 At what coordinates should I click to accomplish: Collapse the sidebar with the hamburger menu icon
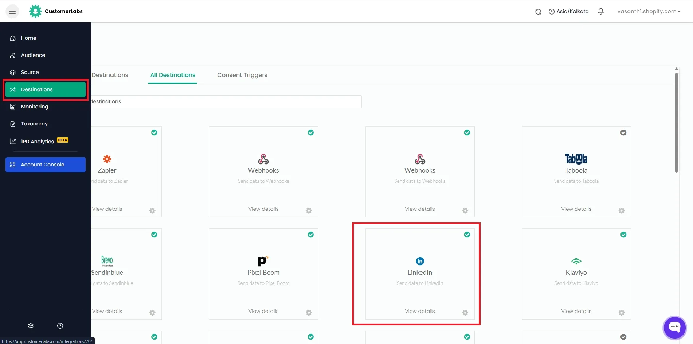(12, 11)
